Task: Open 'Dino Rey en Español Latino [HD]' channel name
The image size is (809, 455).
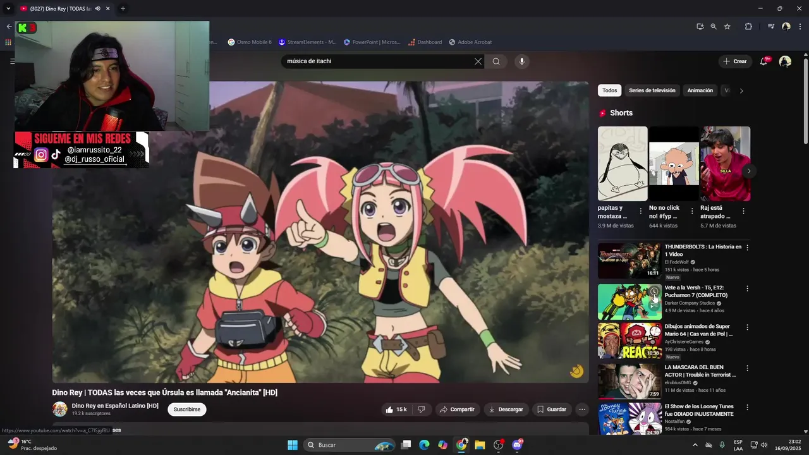Action: click(115, 406)
